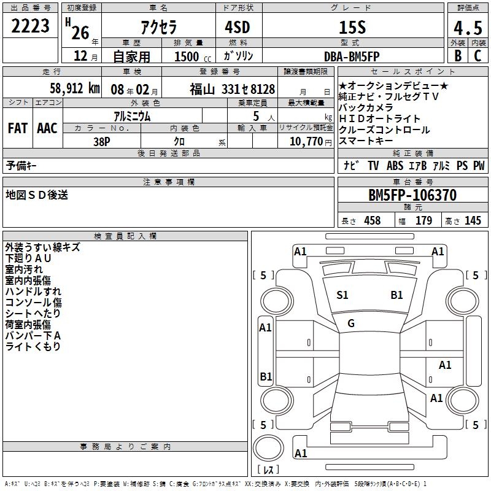Select the model code DBA-BM5FP
This screenshot has width=491, height=491.
(352, 56)
